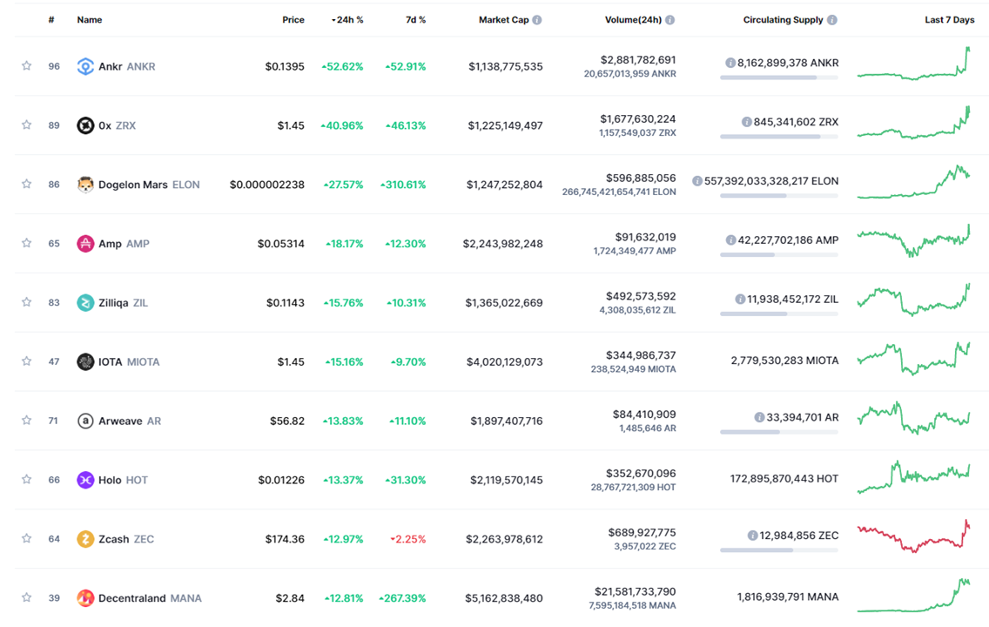Star Ankr to add to watchlist
989x627 pixels.
26,65
